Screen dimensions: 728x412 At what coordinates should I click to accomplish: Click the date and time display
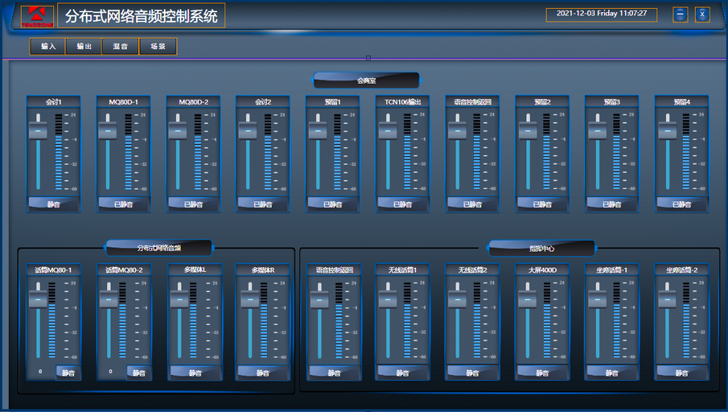601,13
